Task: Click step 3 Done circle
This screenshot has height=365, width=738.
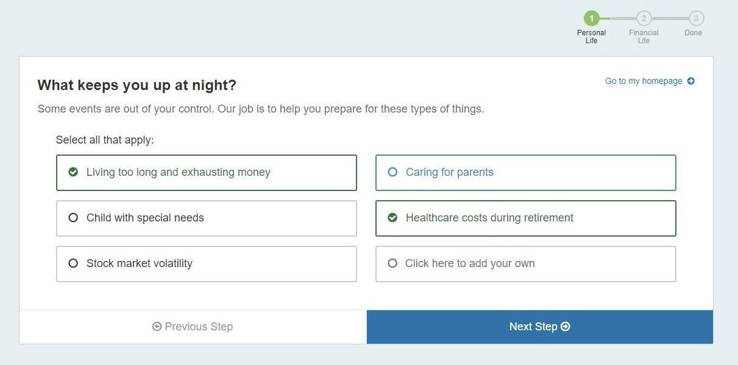Action: tap(696, 18)
